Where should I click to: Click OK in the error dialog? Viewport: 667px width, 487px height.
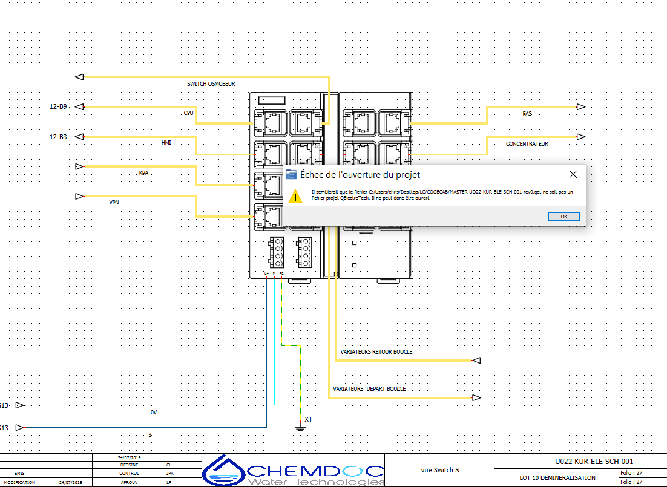point(563,217)
